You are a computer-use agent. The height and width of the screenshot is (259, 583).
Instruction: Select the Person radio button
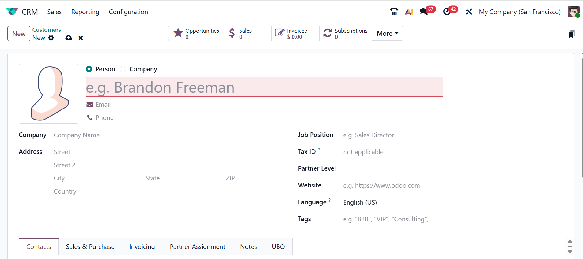tap(89, 69)
